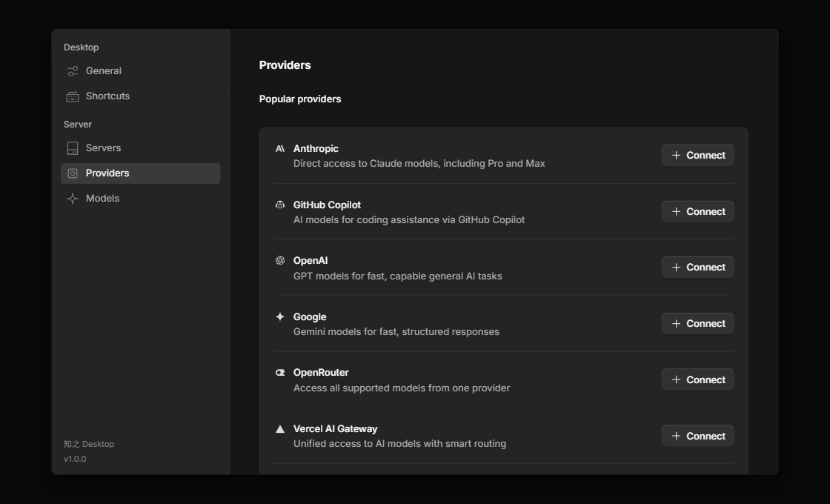The width and height of the screenshot is (830, 504).
Task: Switch to the Models section
Action: click(140, 199)
